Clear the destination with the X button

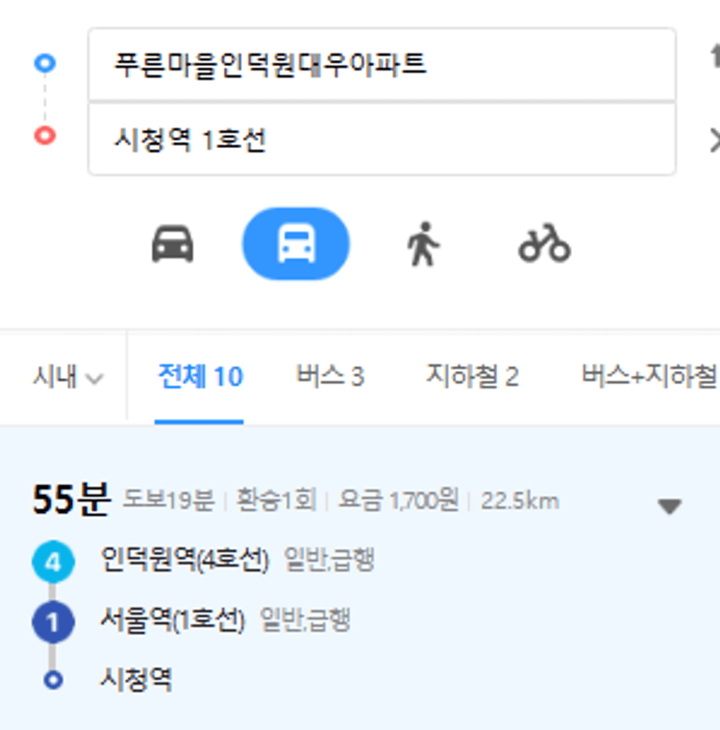click(715, 140)
